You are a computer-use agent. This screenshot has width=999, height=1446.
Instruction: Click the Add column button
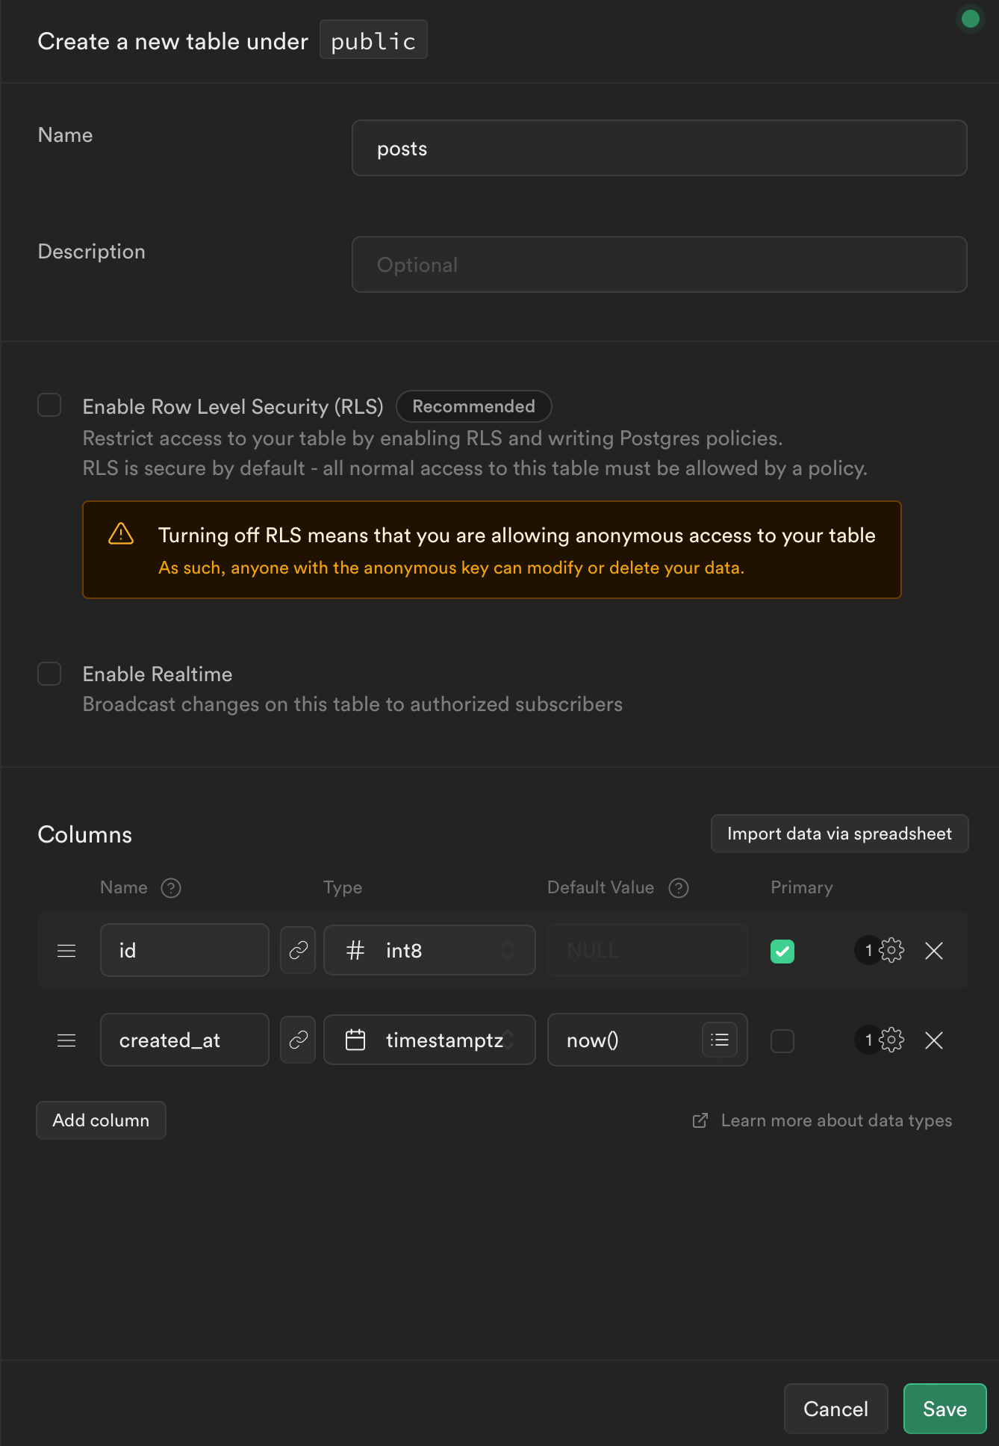101,1120
